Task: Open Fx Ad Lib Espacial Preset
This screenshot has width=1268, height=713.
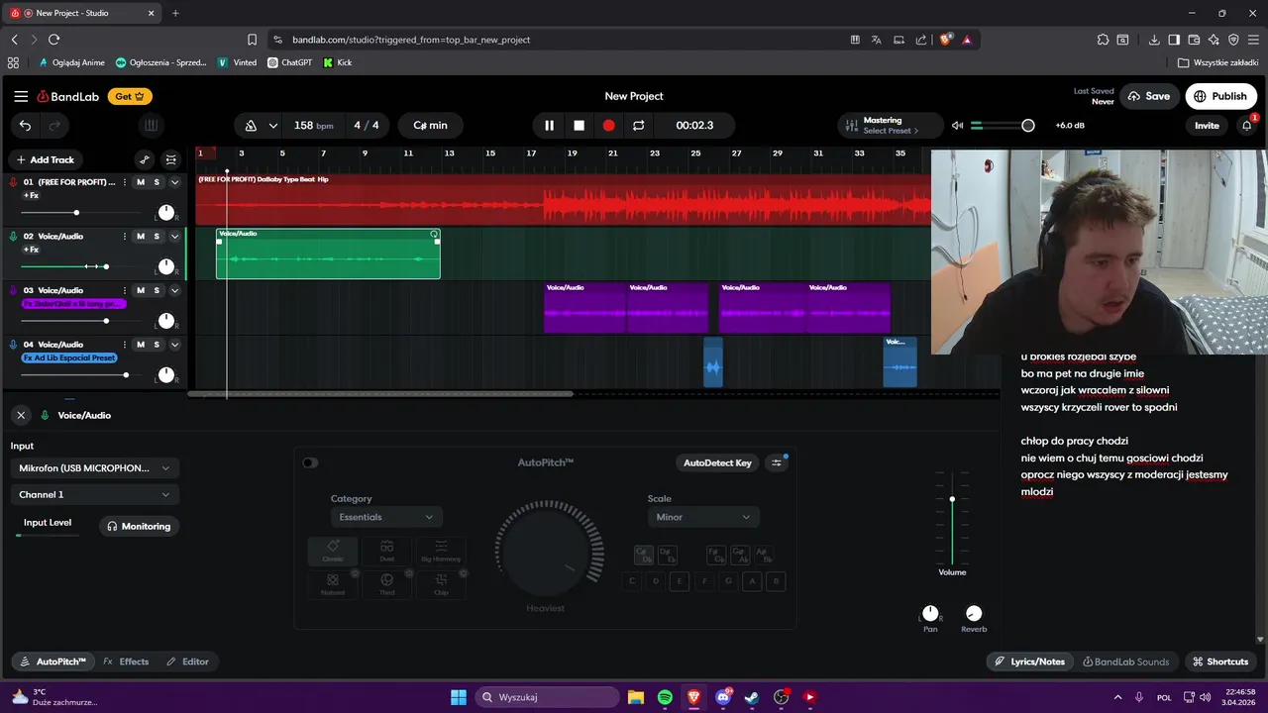Action: pyautogui.click(x=69, y=357)
